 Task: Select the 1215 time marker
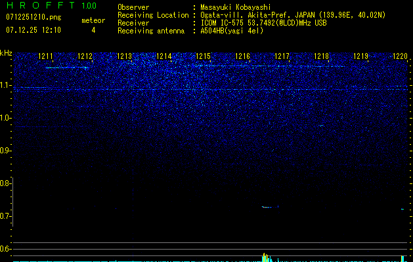(204, 56)
